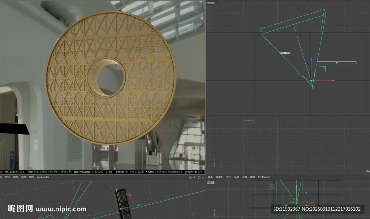370x219 pixels.
Task: Select the green Y-axis arrow in perspective view
Action: point(116,190)
